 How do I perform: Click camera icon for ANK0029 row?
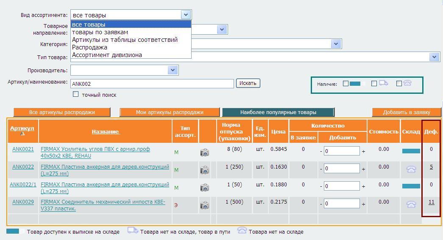tap(204, 205)
